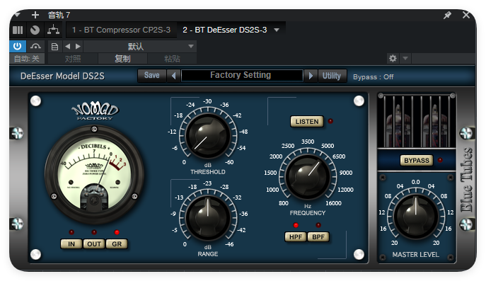
Task: Open the gear settings icon
Action: point(393,58)
